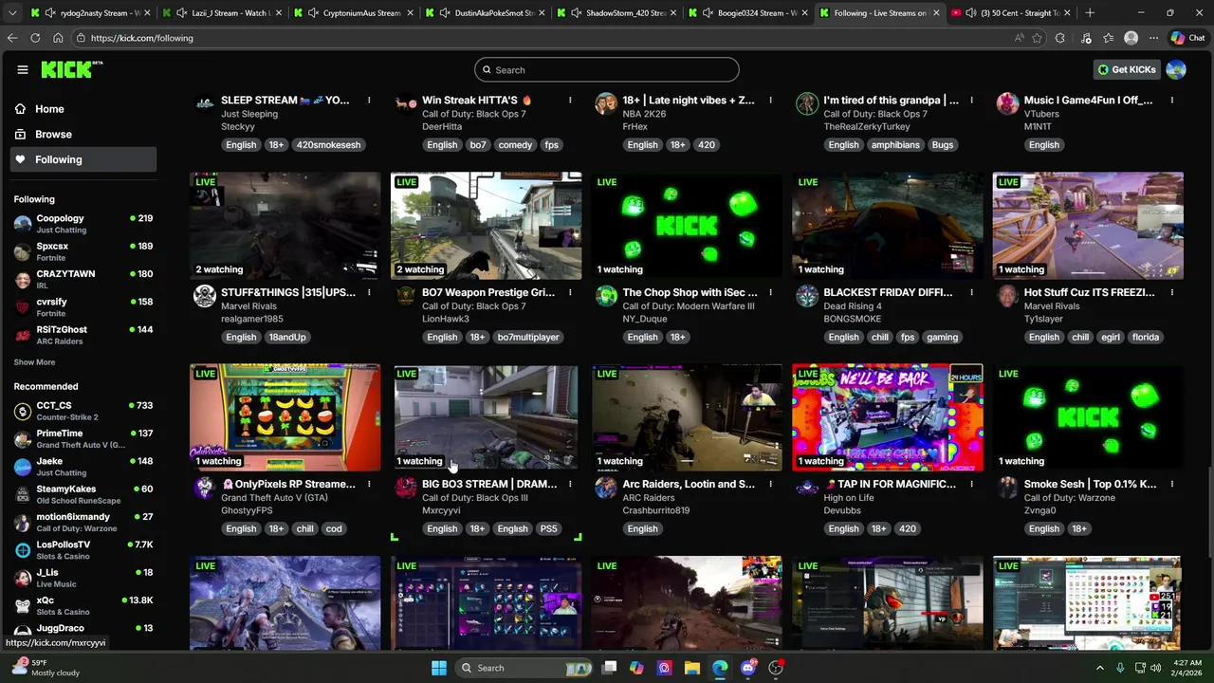This screenshot has height=683, width=1214.
Task: Open options for STUFF&THINGS stream card
Action: (x=369, y=293)
